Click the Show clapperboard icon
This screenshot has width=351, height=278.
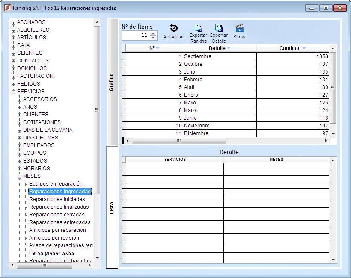(x=239, y=28)
